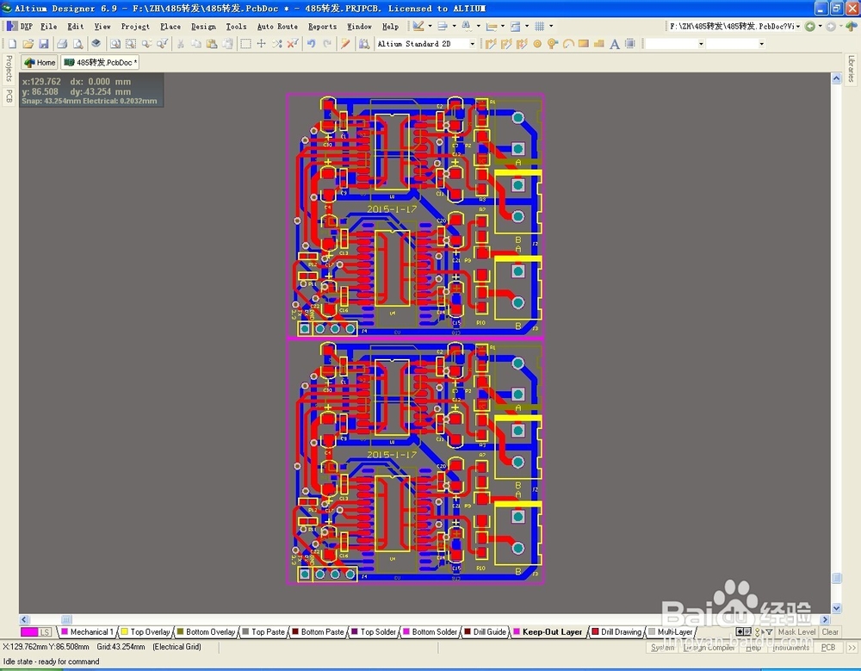Screen dimensions: 861x671
Task: Select the Interactive routing tool
Action: click(491, 43)
